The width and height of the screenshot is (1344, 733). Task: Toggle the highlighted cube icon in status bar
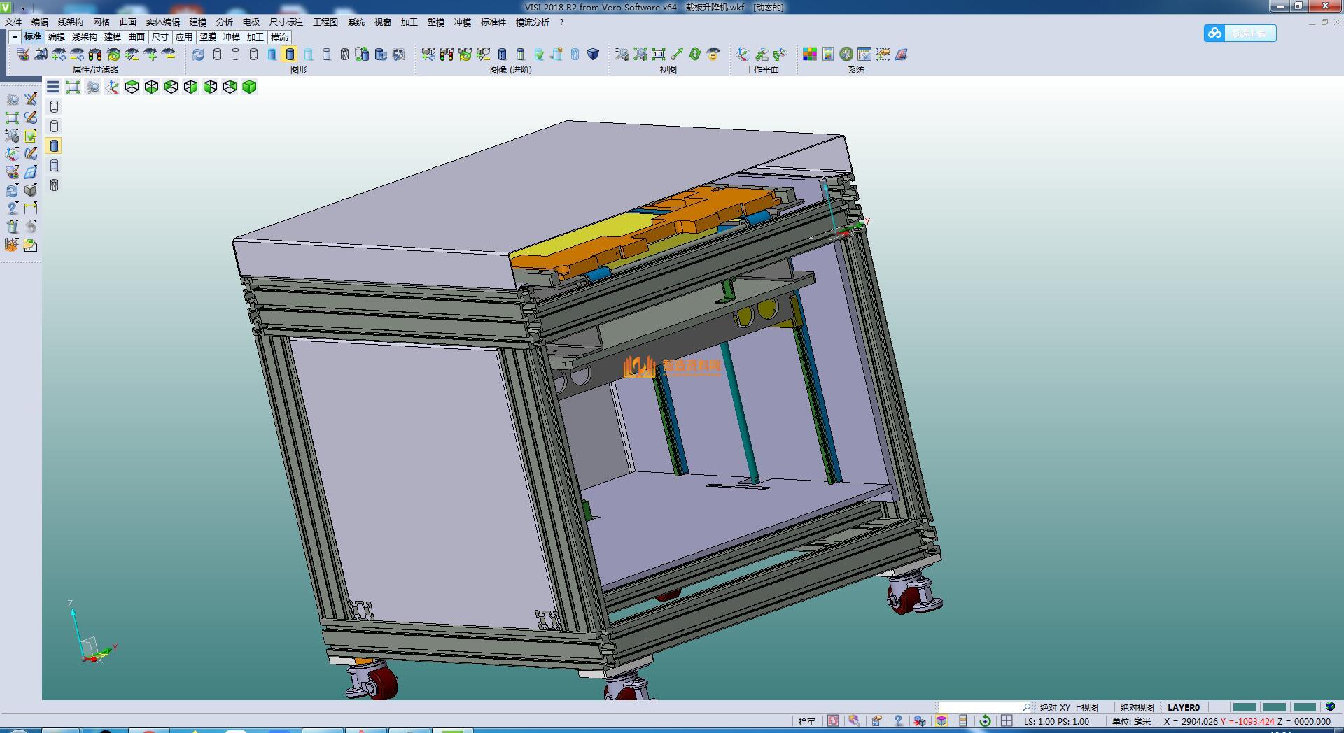tap(941, 720)
